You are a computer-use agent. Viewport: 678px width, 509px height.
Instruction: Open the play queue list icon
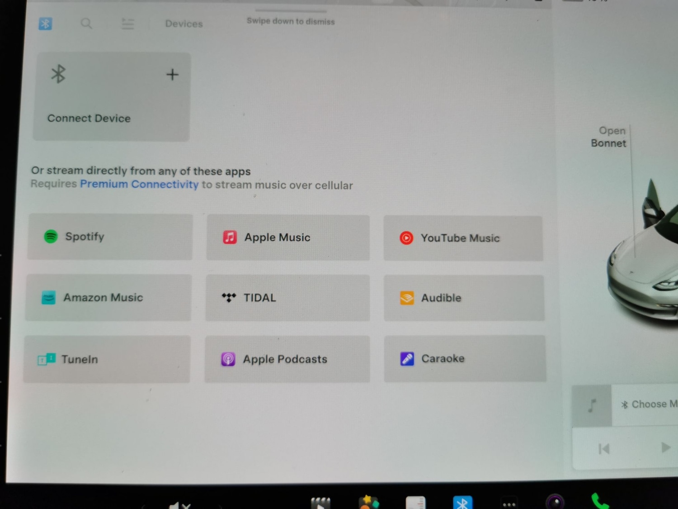127,24
